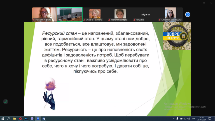Viewport: 215px width, 121px height.
Task: Open volume control in system tray
Action: pyautogui.click(x=189, y=119)
